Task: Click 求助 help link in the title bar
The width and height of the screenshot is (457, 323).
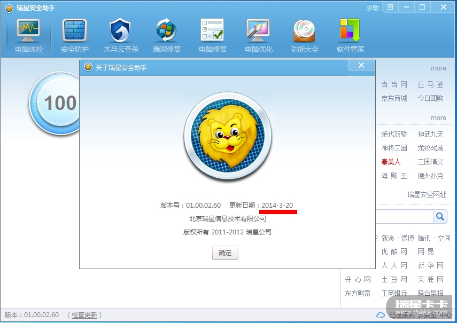Action: (x=372, y=8)
